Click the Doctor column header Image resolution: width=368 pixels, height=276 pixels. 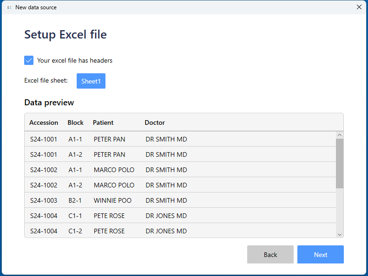[155, 122]
